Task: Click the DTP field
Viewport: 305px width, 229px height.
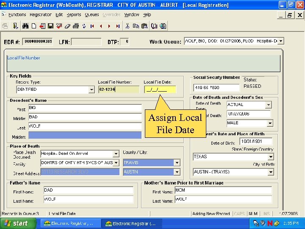Action: 125,42
